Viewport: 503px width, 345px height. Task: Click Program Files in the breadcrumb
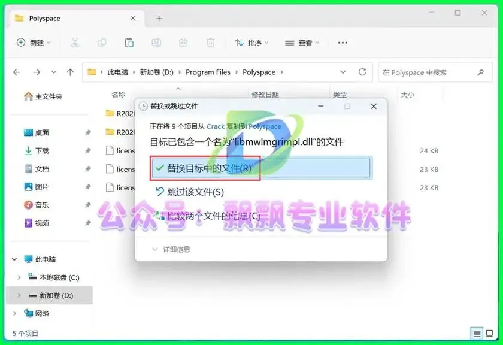[x=208, y=72]
